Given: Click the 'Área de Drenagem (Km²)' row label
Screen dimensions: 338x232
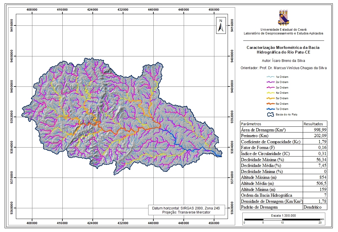Looking at the screenshot, I should pos(263,130).
